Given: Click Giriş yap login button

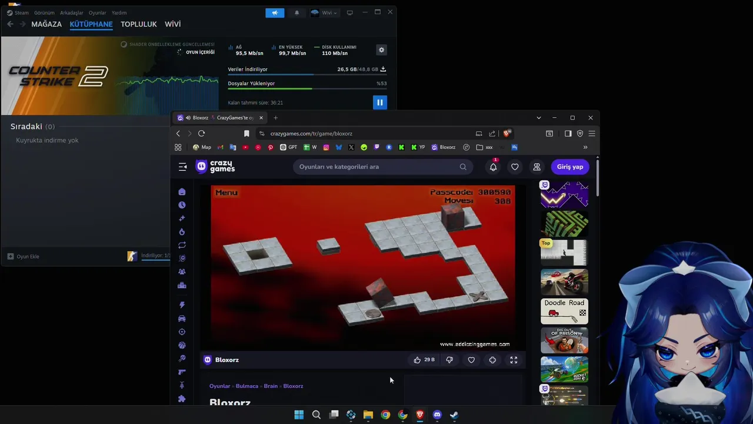Looking at the screenshot, I should point(570,167).
